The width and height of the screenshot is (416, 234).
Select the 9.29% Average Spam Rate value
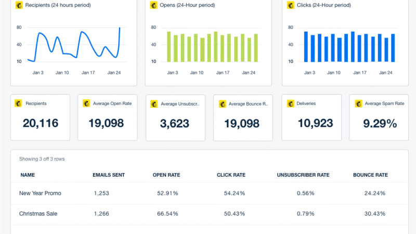click(379, 123)
